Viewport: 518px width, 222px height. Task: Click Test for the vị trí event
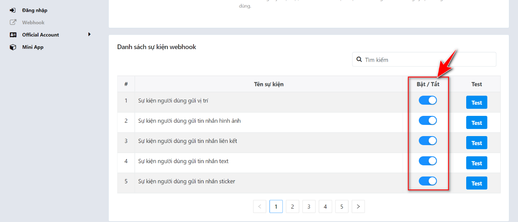(x=476, y=102)
